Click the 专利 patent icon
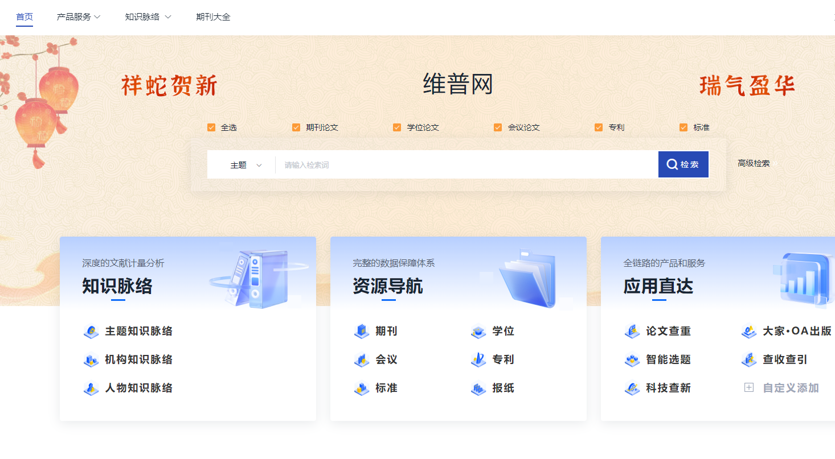The height and width of the screenshot is (459, 835). coord(478,360)
